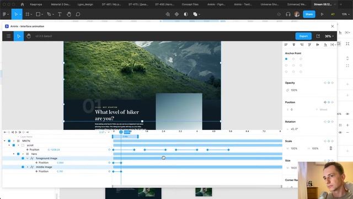
Task: Add keyframe for Scale property
Action: (x=329, y=141)
